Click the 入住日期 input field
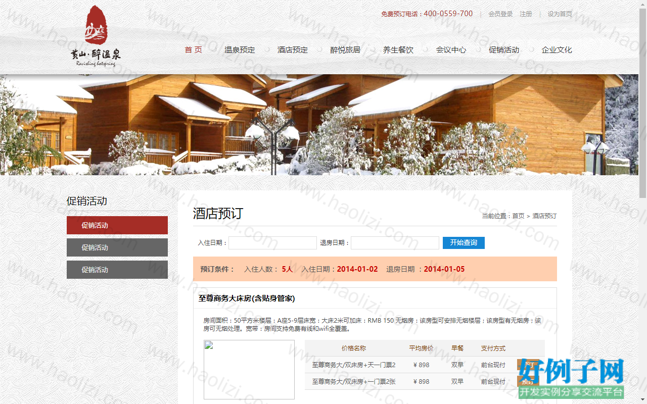The height and width of the screenshot is (404, 647). tap(272, 243)
